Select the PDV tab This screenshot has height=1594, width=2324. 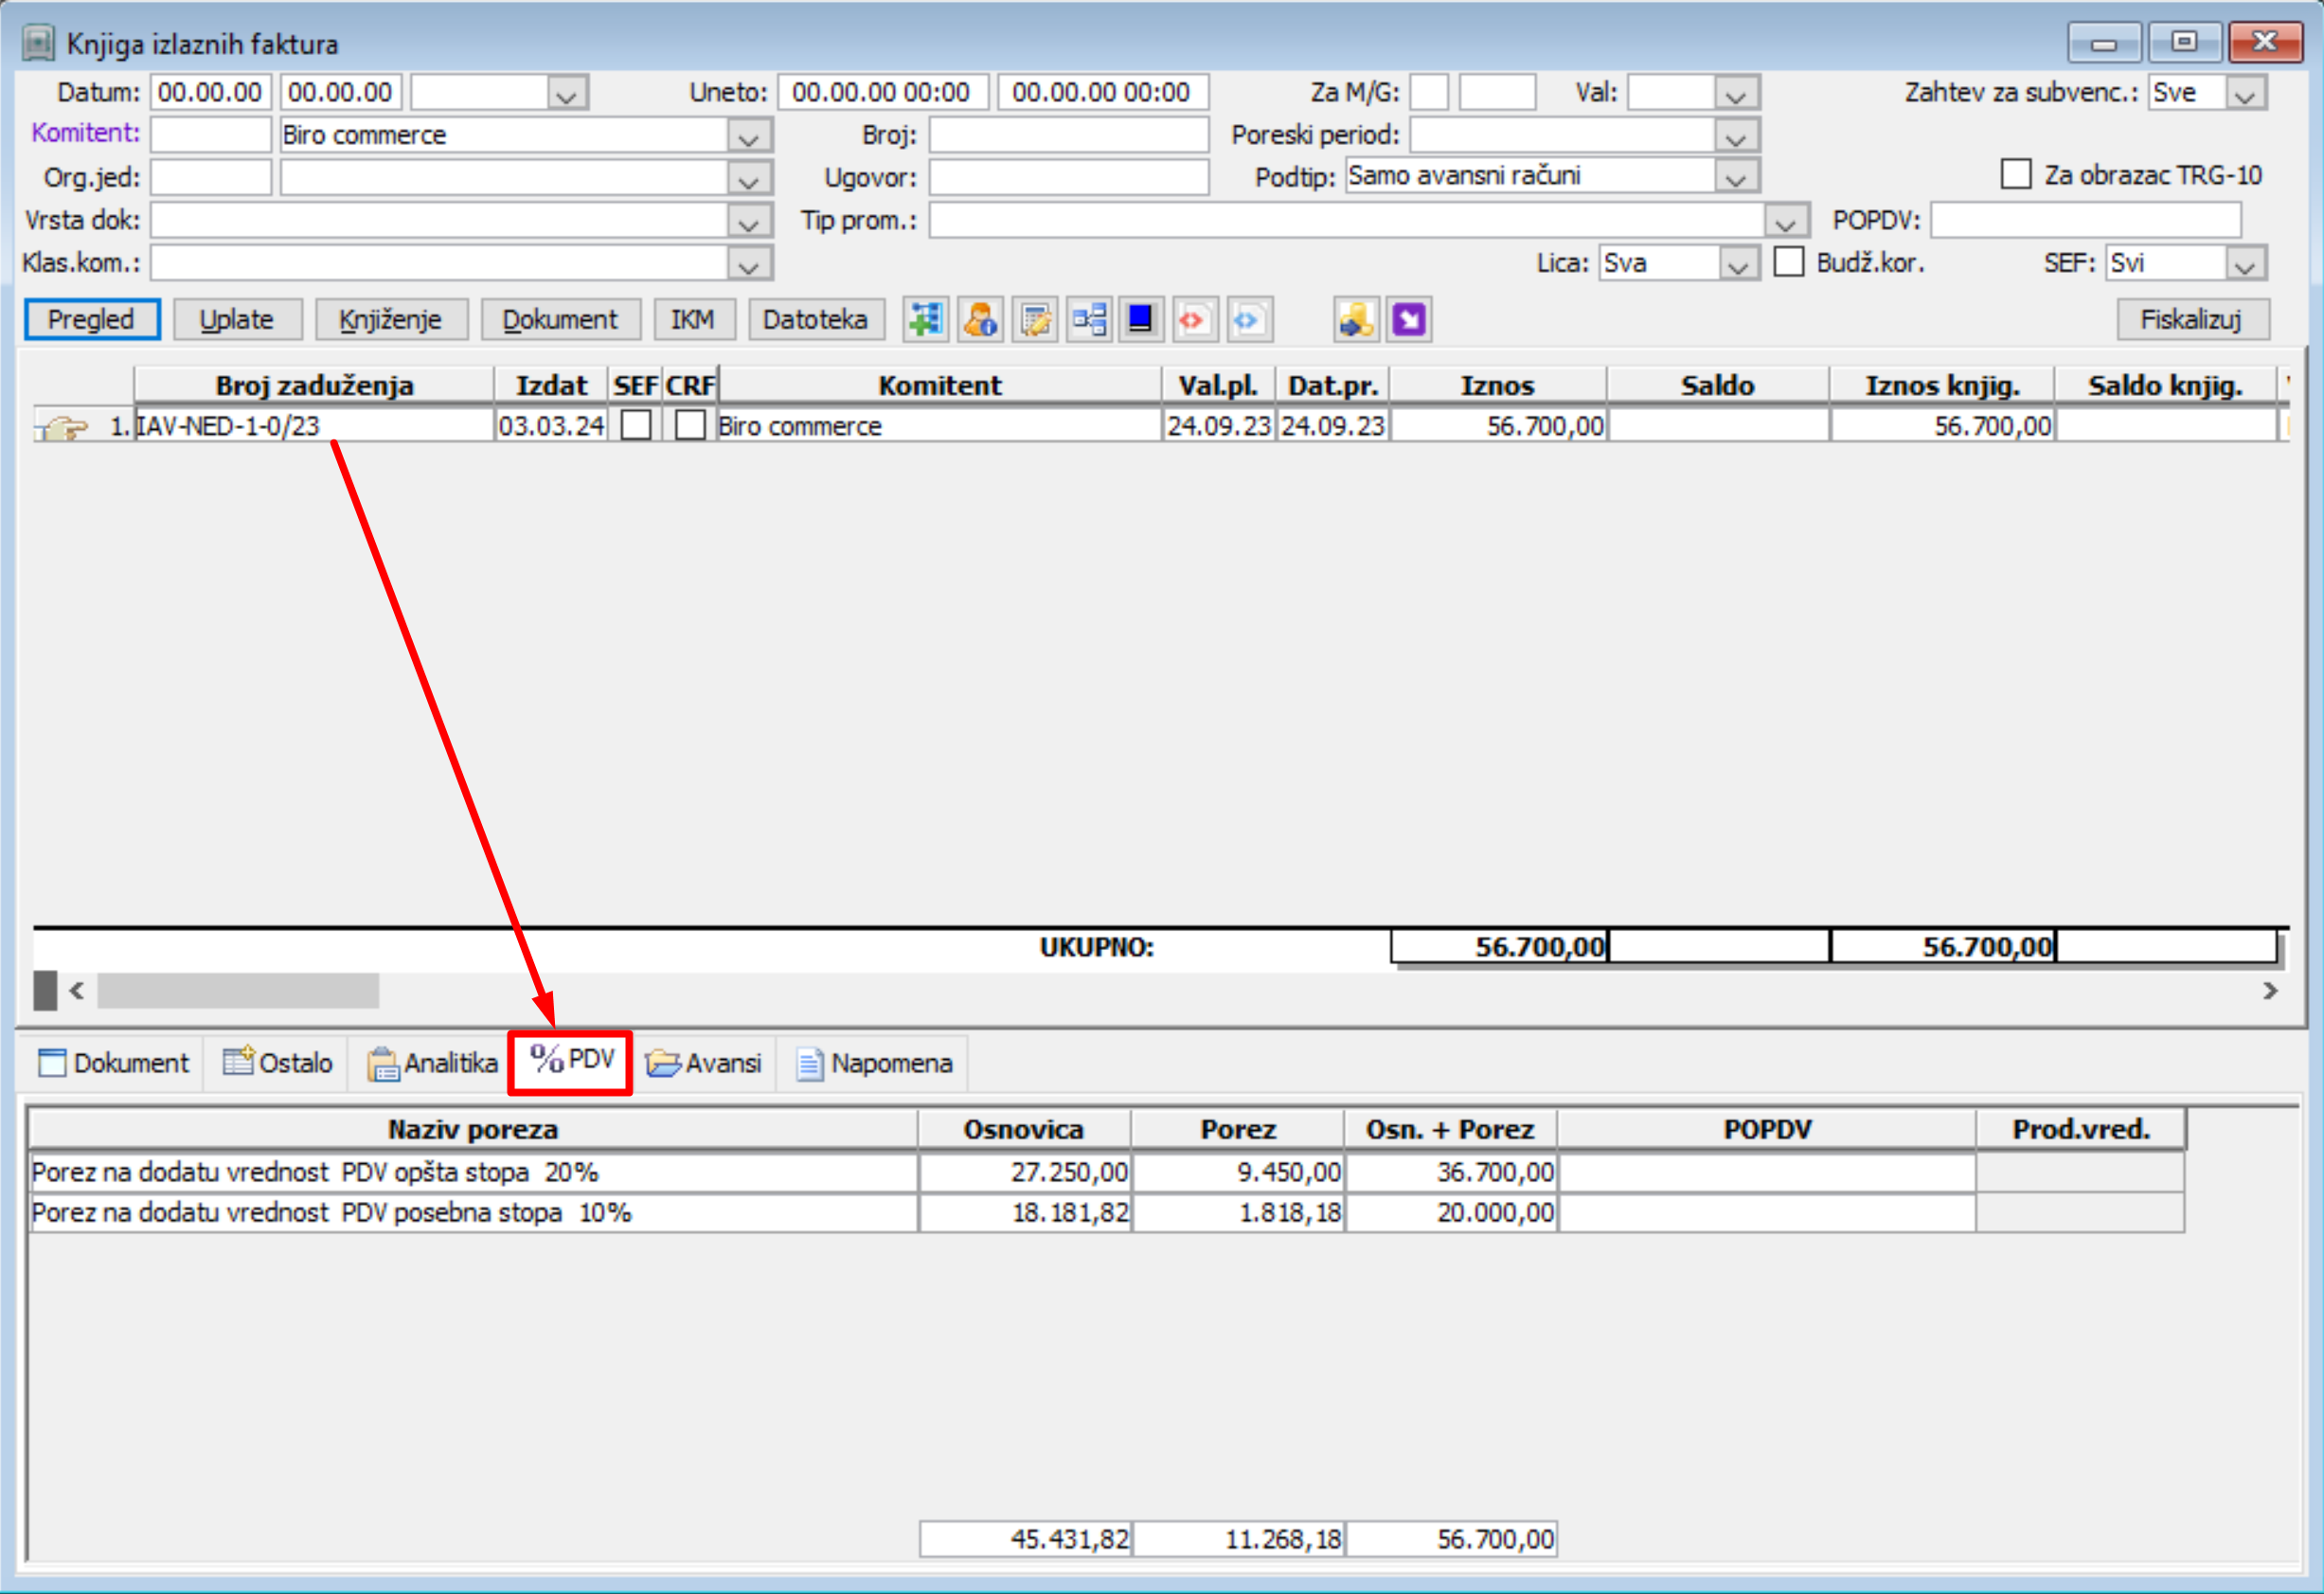click(x=571, y=1060)
